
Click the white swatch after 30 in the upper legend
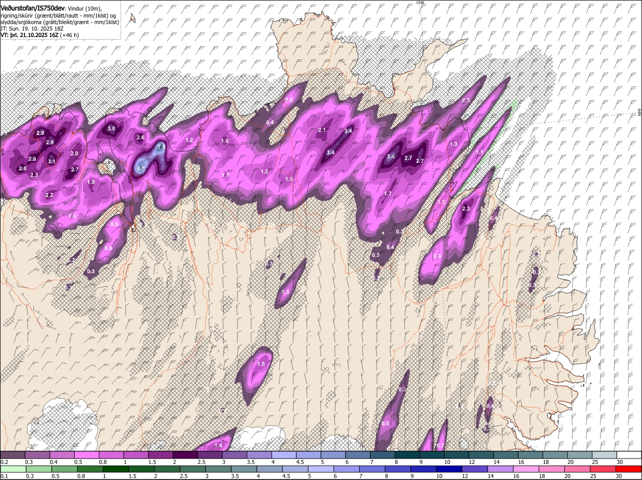tap(629, 455)
